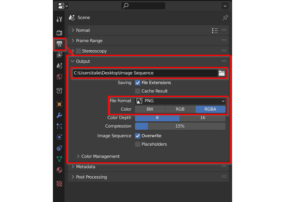Expand the Metadata panel
Screen dimensions: 285x202
pos(85,167)
